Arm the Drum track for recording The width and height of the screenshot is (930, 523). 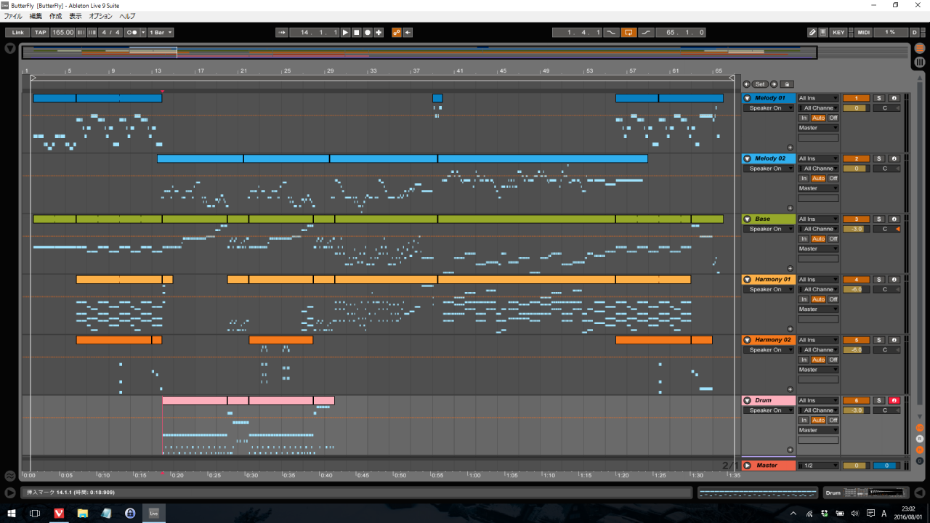click(894, 400)
